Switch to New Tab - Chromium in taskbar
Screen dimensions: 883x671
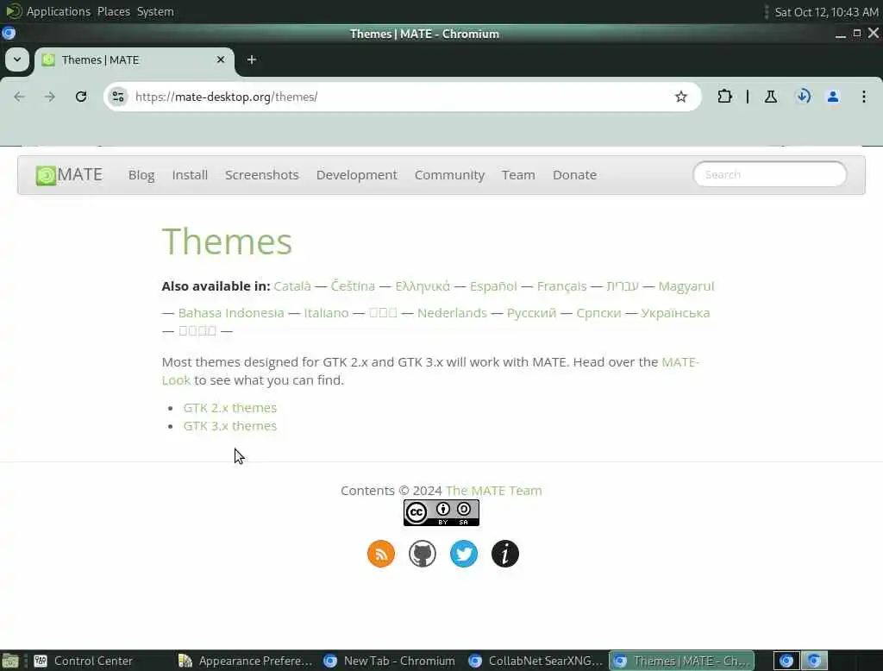(x=391, y=661)
